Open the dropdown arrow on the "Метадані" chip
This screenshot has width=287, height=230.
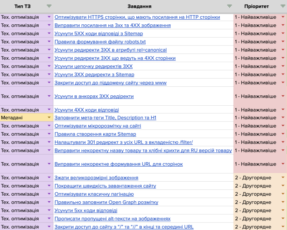[x=50, y=117]
